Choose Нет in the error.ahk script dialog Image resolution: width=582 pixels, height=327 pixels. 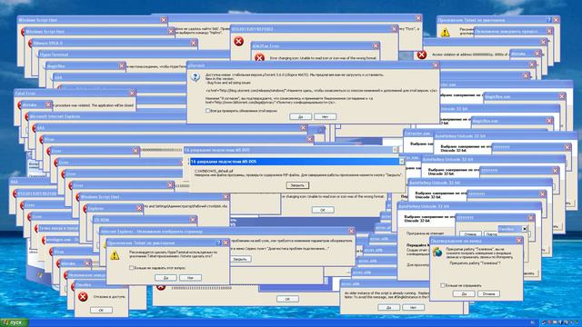coord(413,307)
